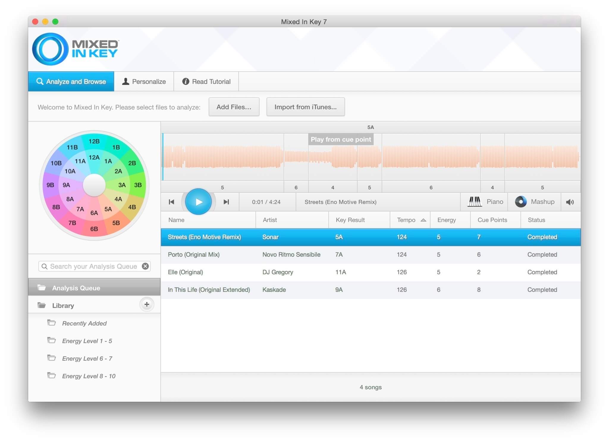
Task: Open the Read Tutorial tab
Action: click(x=206, y=81)
